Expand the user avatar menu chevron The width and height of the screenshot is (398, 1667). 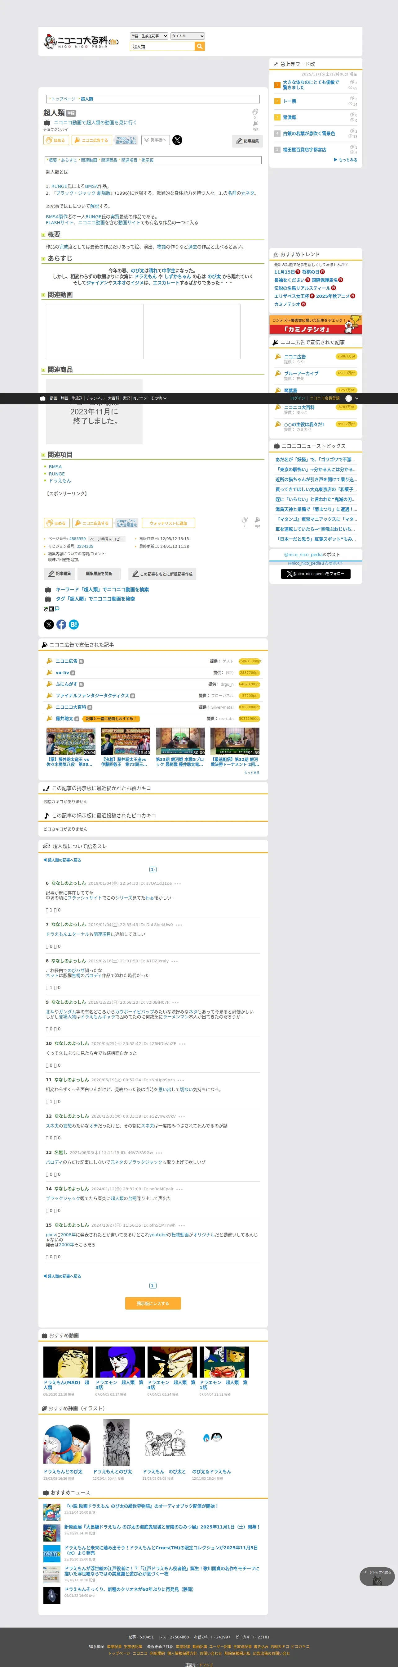tap(357, 399)
